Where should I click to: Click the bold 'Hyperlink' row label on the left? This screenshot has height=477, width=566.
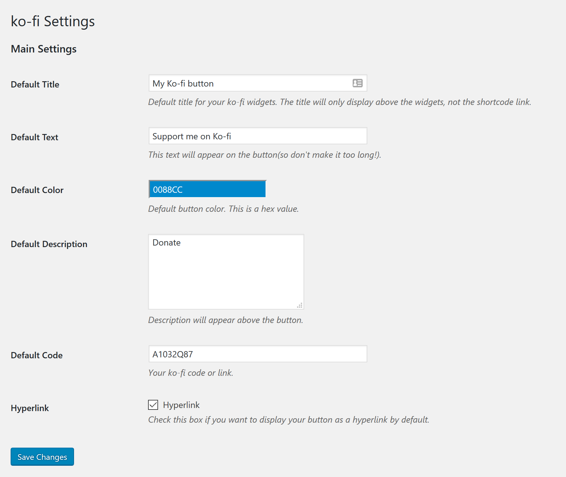[x=30, y=408]
